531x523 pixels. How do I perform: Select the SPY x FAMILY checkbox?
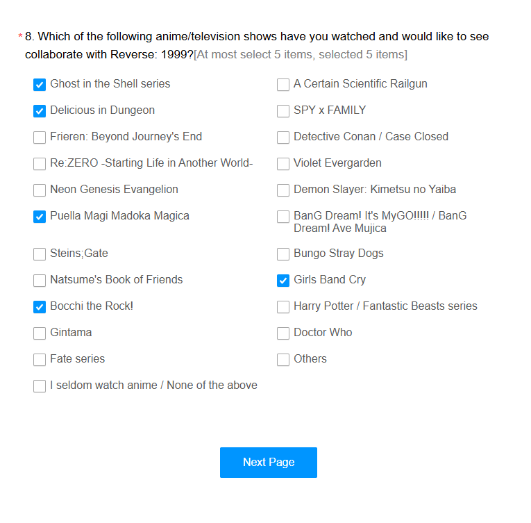pyautogui.click(x=283, y=111)
